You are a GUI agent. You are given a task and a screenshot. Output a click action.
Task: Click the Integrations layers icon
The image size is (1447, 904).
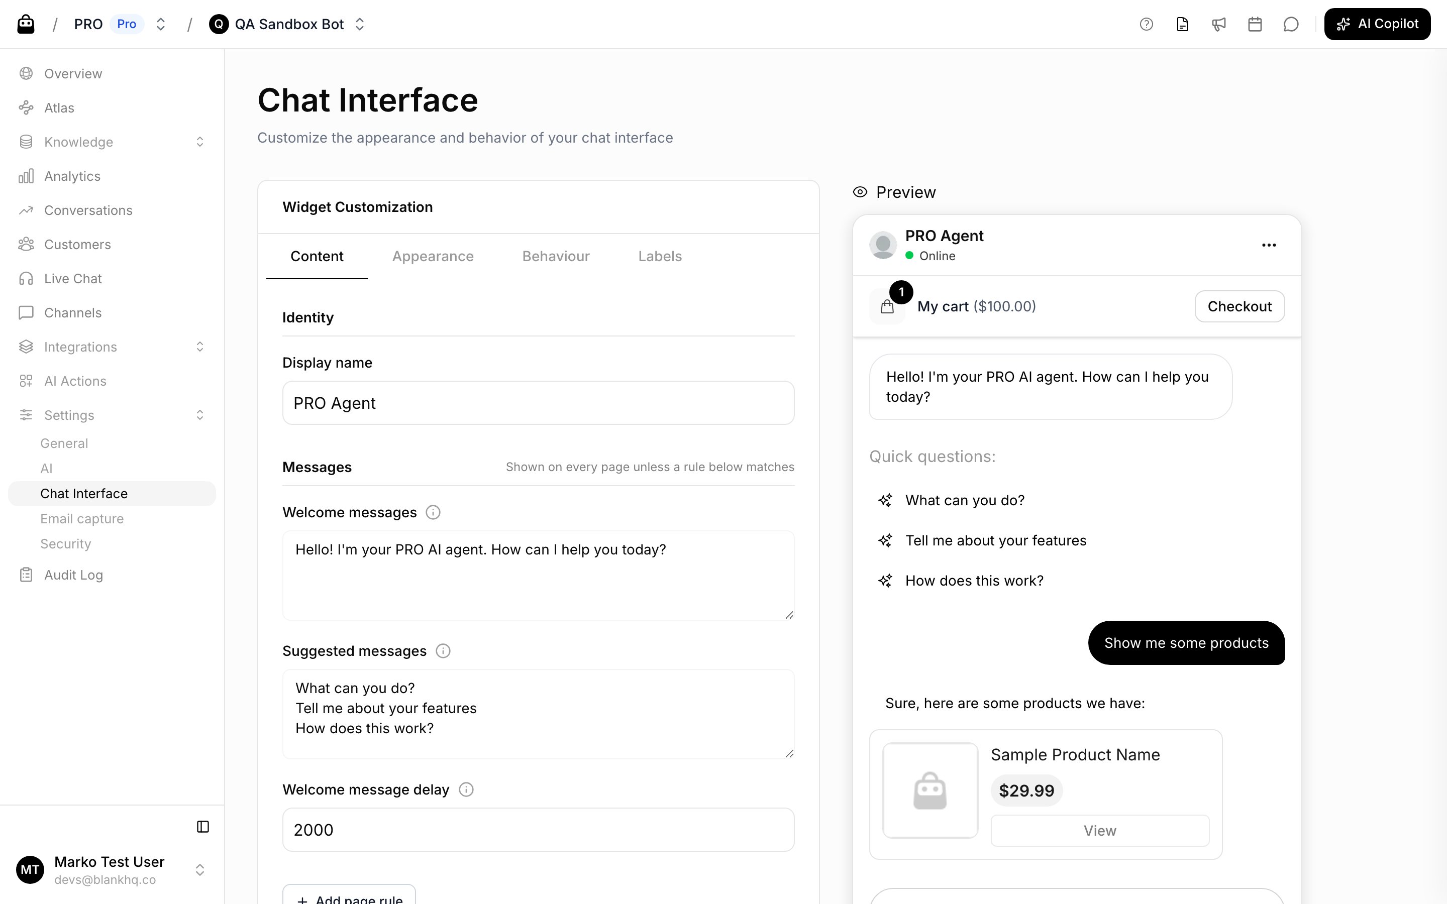pyautogui.click(x=26, y=347)
